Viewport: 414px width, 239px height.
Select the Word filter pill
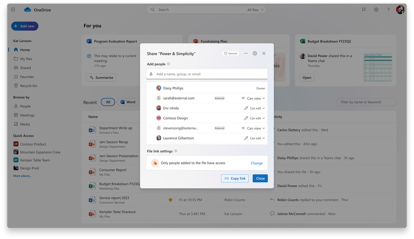coord(128,102)
